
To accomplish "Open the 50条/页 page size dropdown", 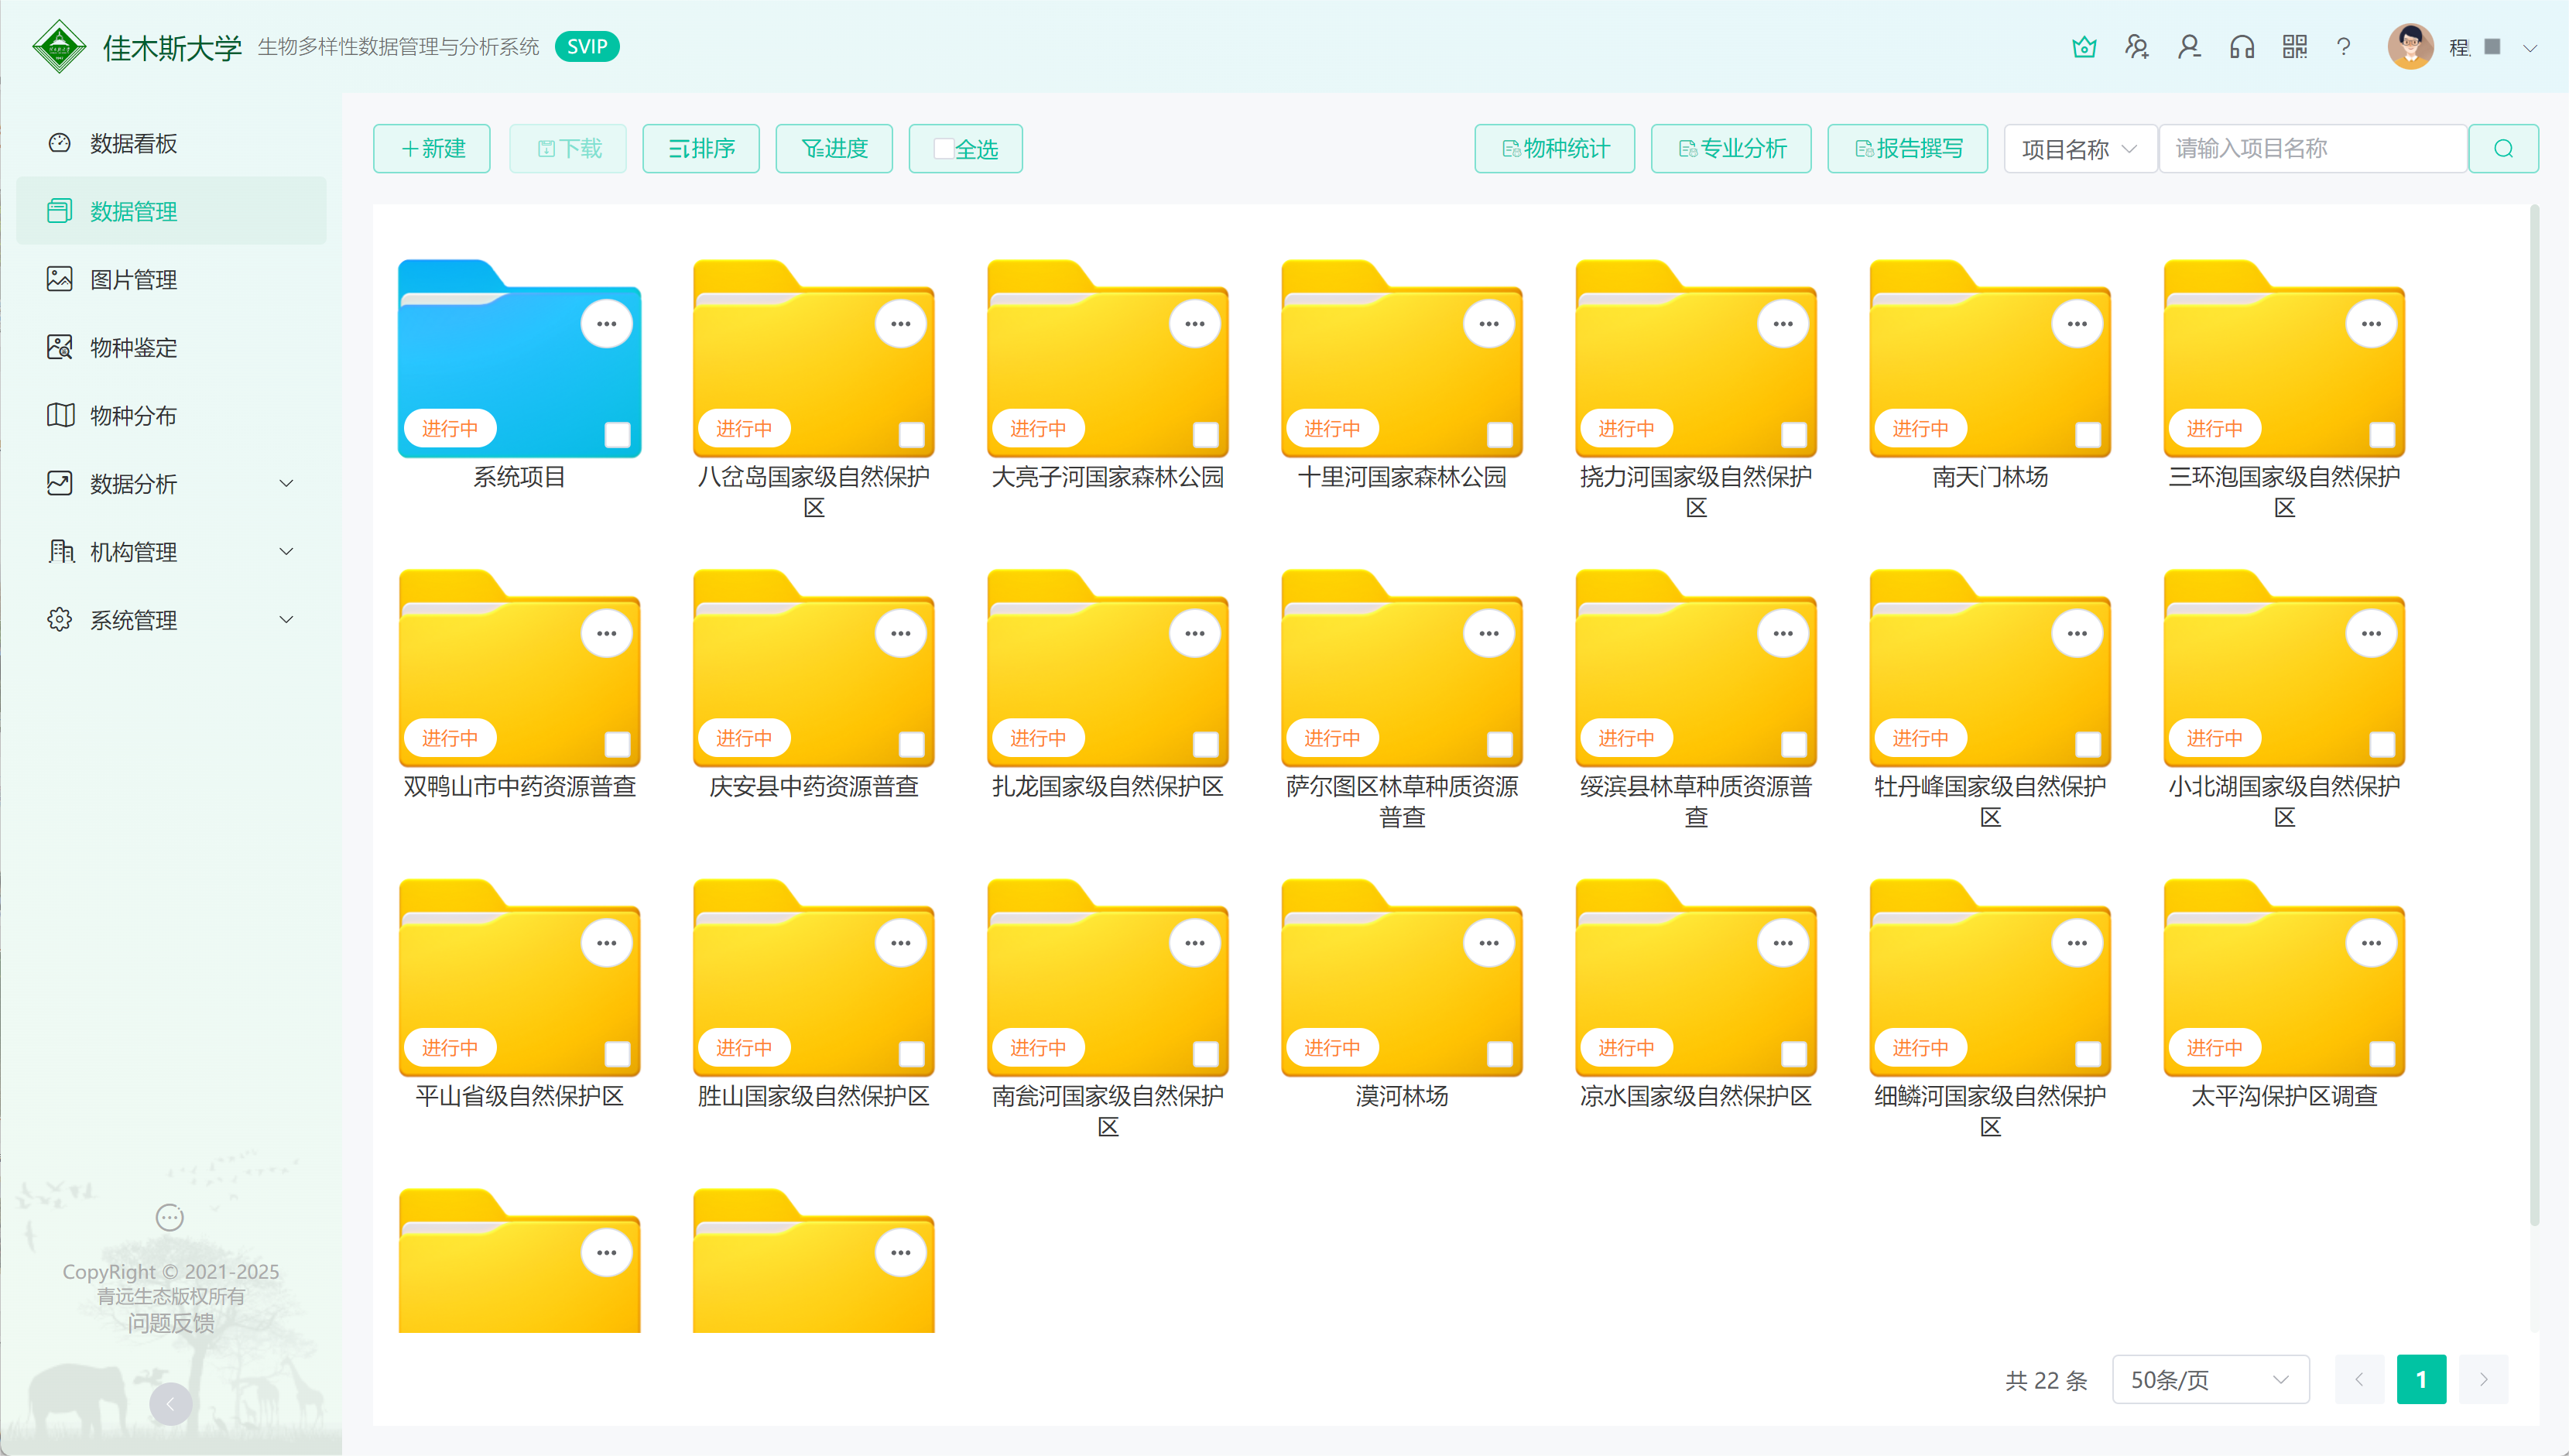I will 2210,1380.
